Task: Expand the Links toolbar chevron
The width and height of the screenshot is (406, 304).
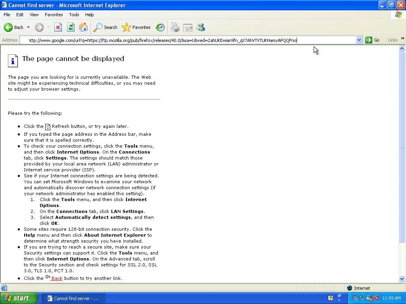Action: click(403, 38)
